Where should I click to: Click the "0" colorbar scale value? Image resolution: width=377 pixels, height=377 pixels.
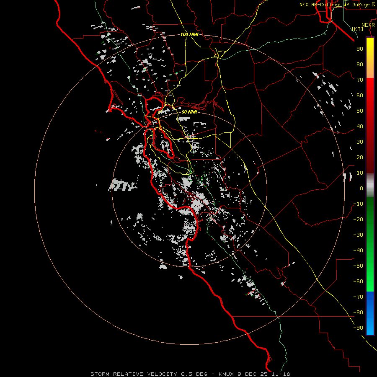click(362, 188)
